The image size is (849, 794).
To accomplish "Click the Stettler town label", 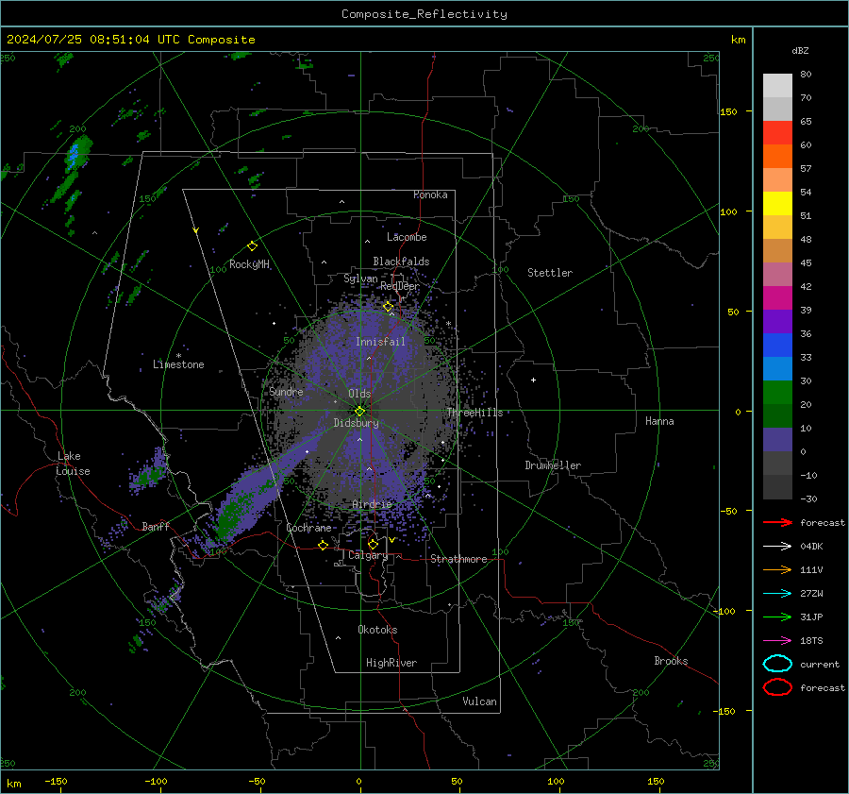I will pyautogui.click(x=550, y=273).
